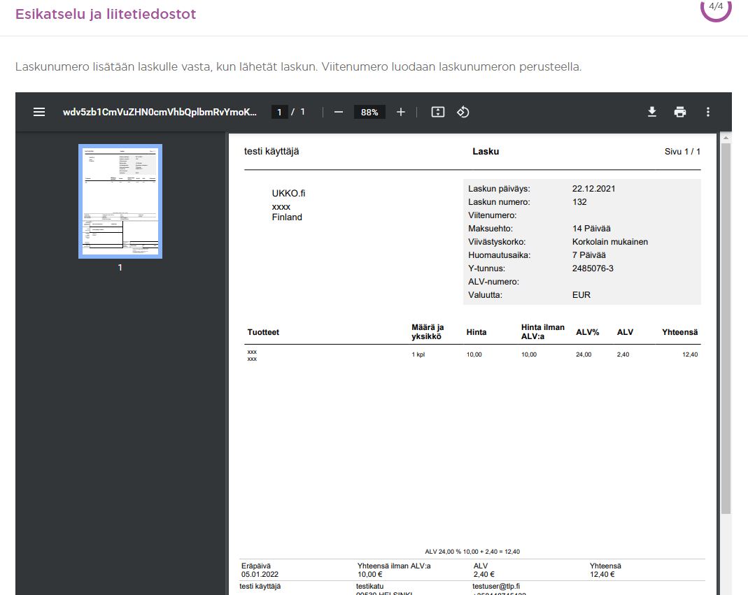Open the PDF viewer more actions menu
The image size is (748, 595).
708,112
